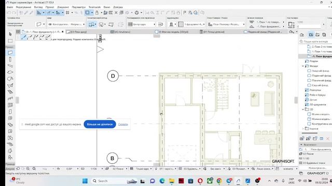The image size is (332, 186).
Task: Select 'Розрізи' in the Navigator tree
Action: [x=314, y=61]
